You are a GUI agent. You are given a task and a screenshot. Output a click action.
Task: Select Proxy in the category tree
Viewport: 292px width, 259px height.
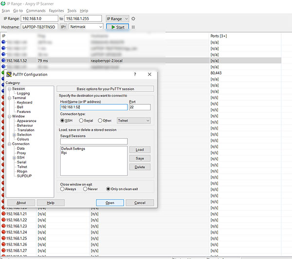21,153
